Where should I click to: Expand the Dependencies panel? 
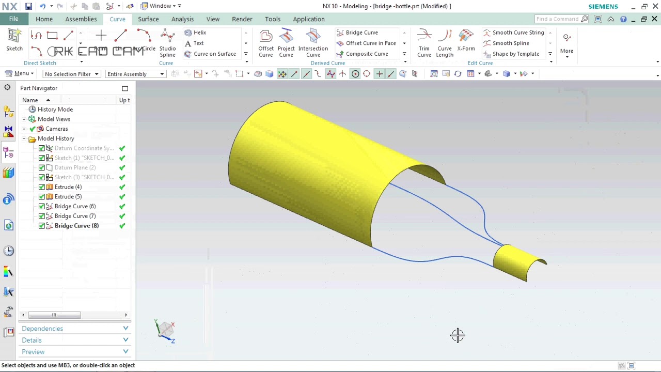coord(75,329)
